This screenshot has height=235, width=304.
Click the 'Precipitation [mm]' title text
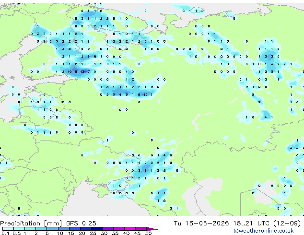coord(31,223)
